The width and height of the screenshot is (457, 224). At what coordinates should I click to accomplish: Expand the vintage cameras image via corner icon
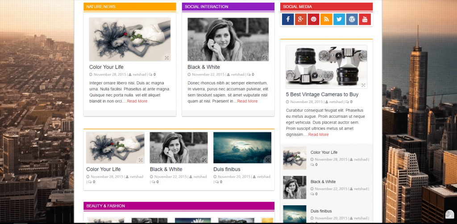click(x=363, y=85)
